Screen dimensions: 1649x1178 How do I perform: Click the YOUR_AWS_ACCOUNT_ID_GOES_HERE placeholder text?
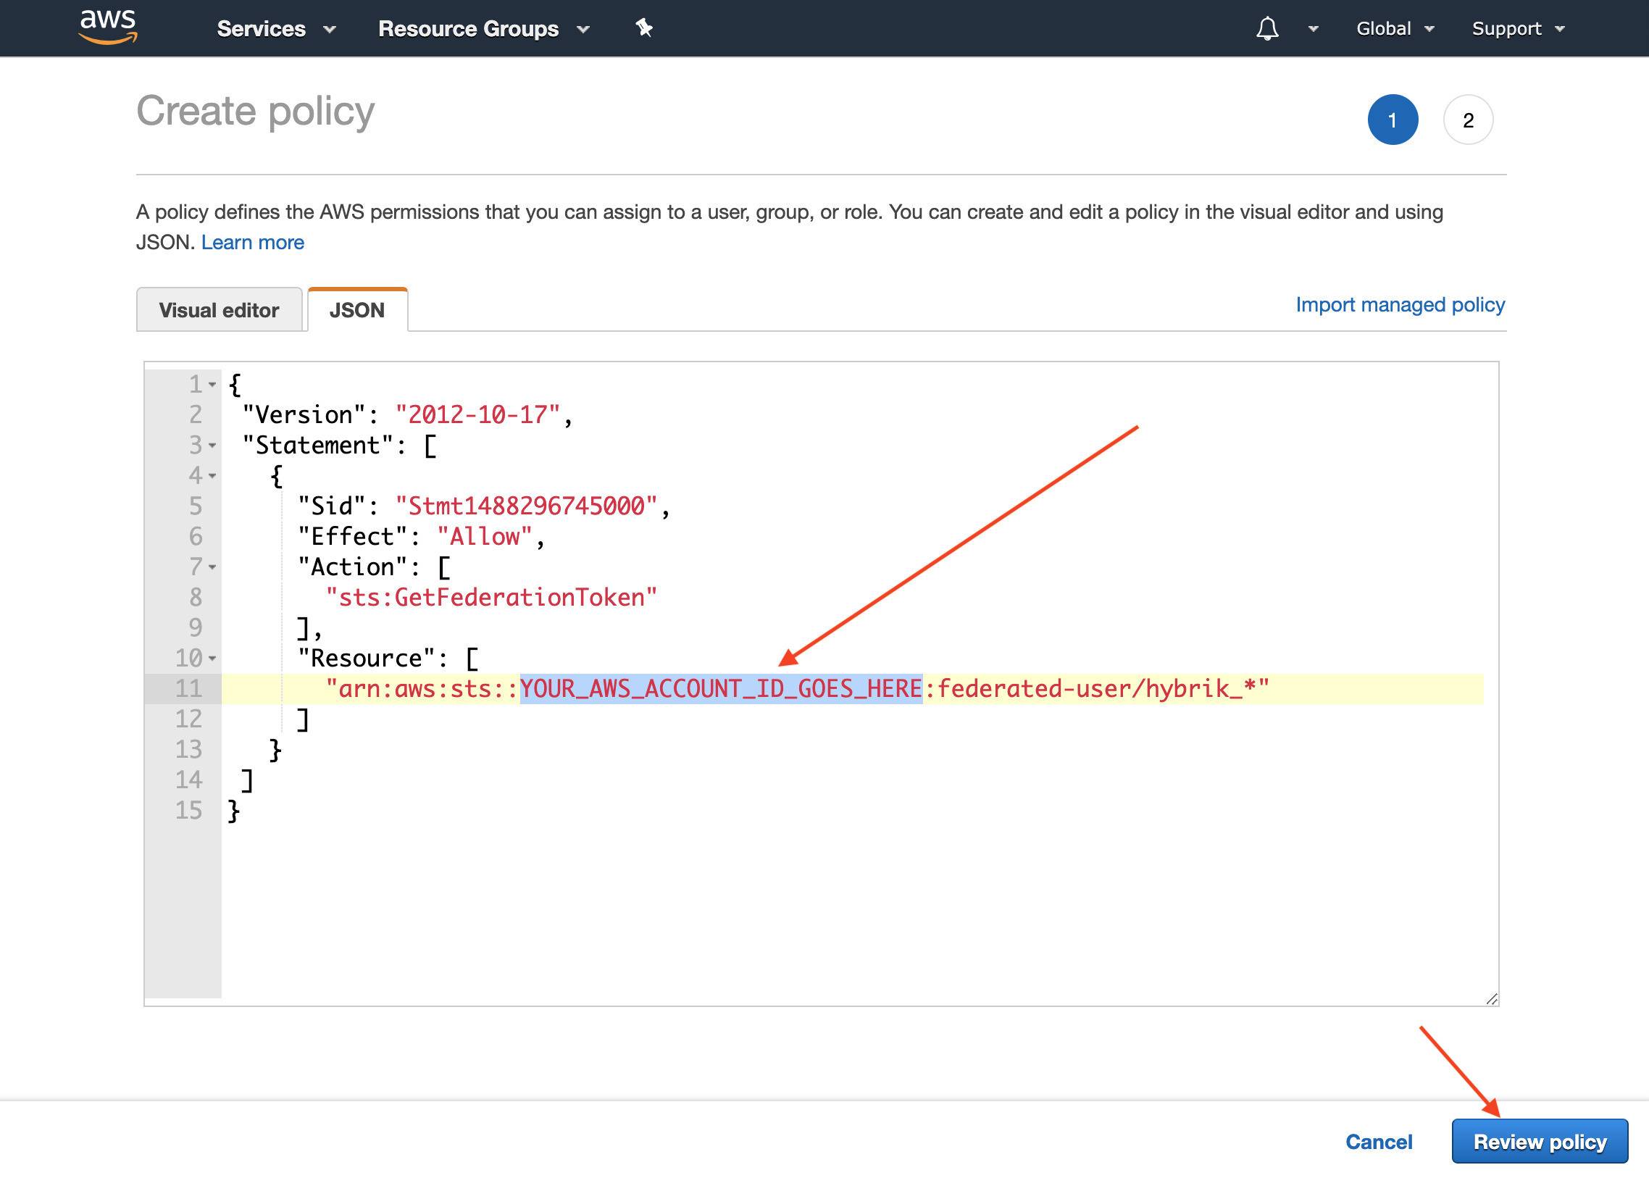pos(721,688)
